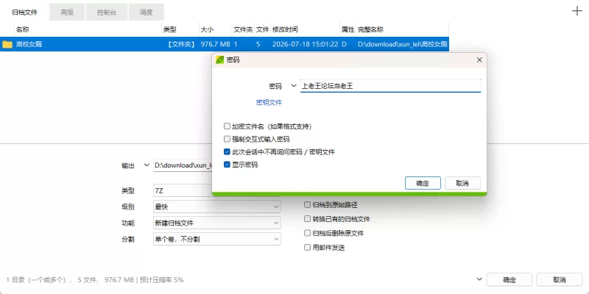Sort by the 名称 column header
This screenshot has width=589, height=294.
[88, 29]
